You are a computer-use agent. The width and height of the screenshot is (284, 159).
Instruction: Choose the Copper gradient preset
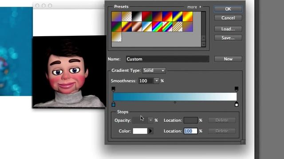pyautogui.click(x=137, y=26)
